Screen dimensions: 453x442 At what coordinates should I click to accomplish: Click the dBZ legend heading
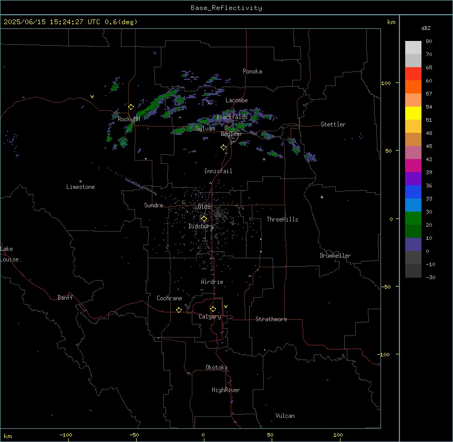426,28
